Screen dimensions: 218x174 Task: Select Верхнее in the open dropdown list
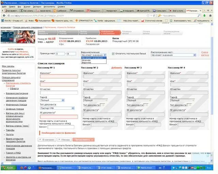94,63
